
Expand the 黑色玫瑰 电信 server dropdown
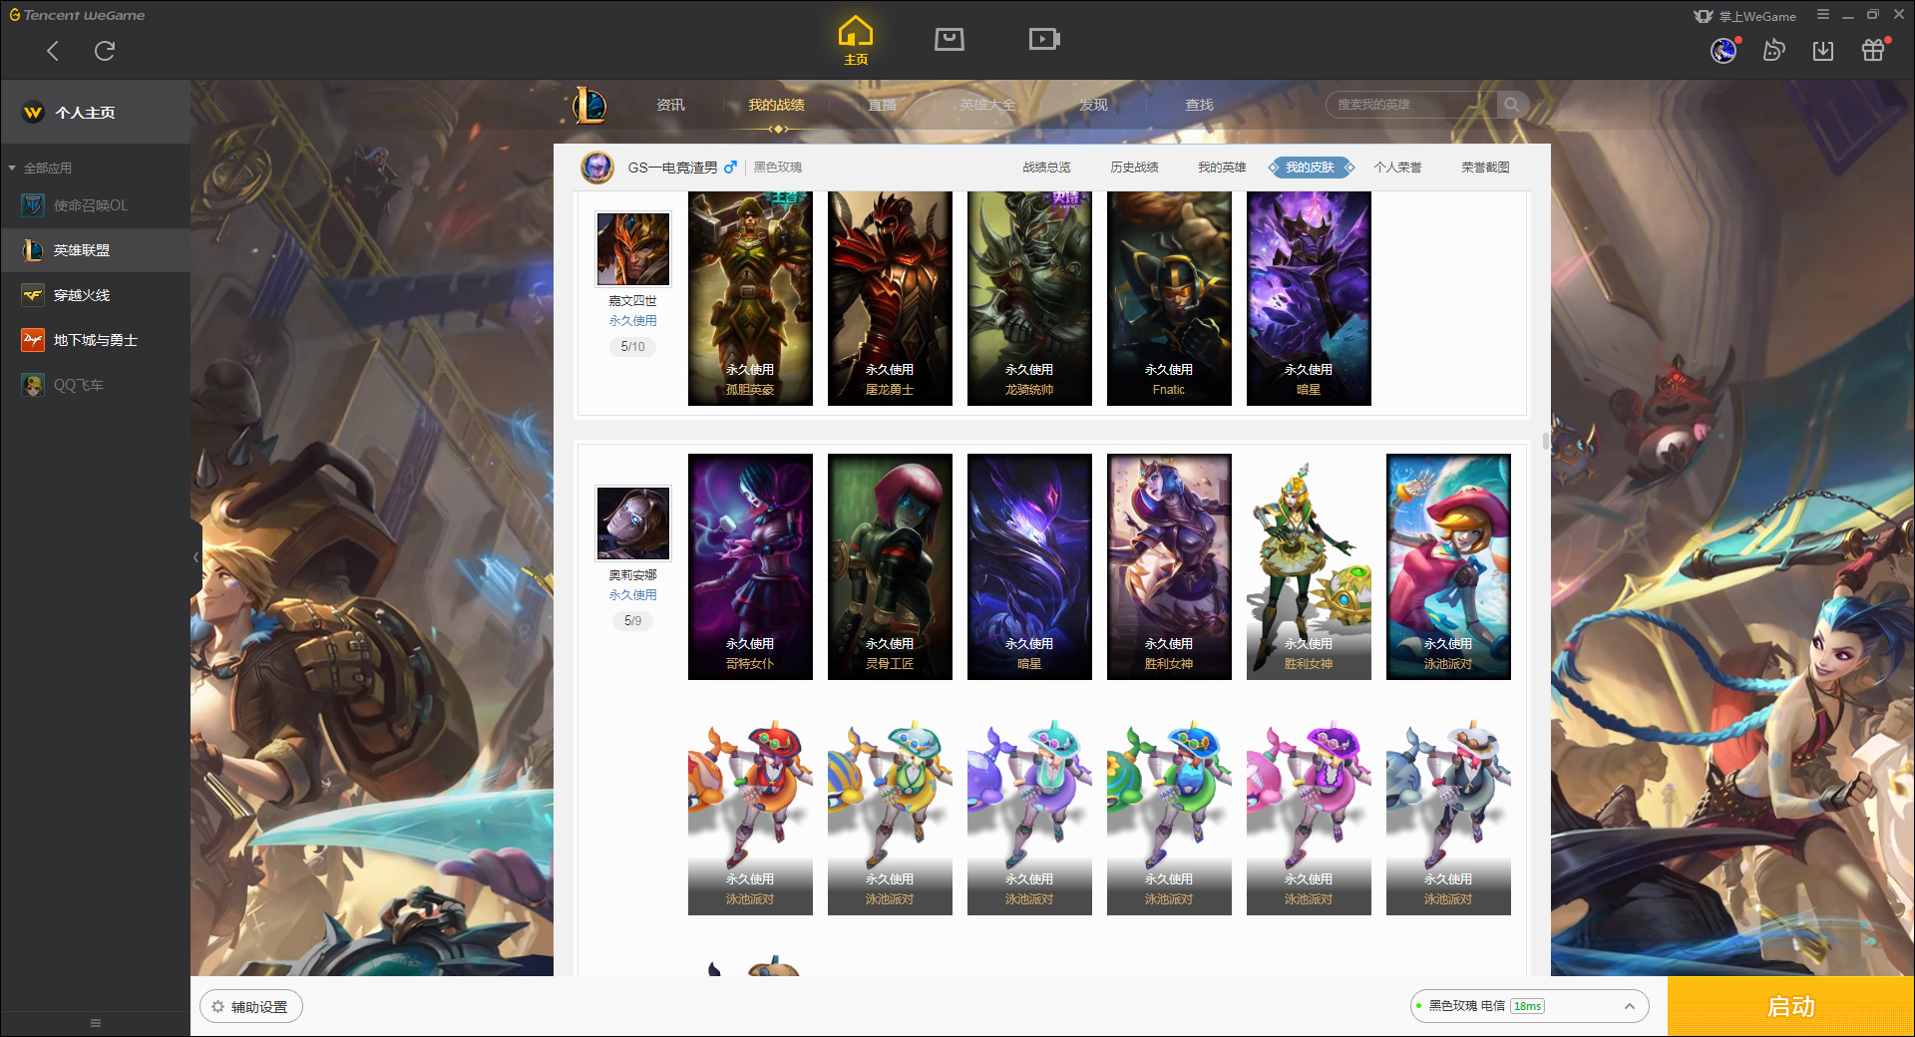[1529, 1006]
